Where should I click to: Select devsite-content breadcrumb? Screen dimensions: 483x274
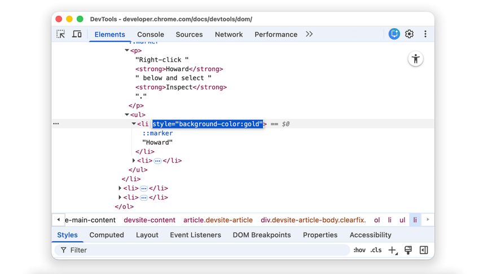[x=150, y=220]
